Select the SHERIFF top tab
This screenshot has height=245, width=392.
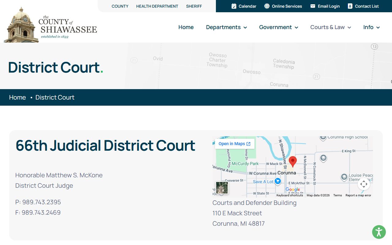pos(194,6)
